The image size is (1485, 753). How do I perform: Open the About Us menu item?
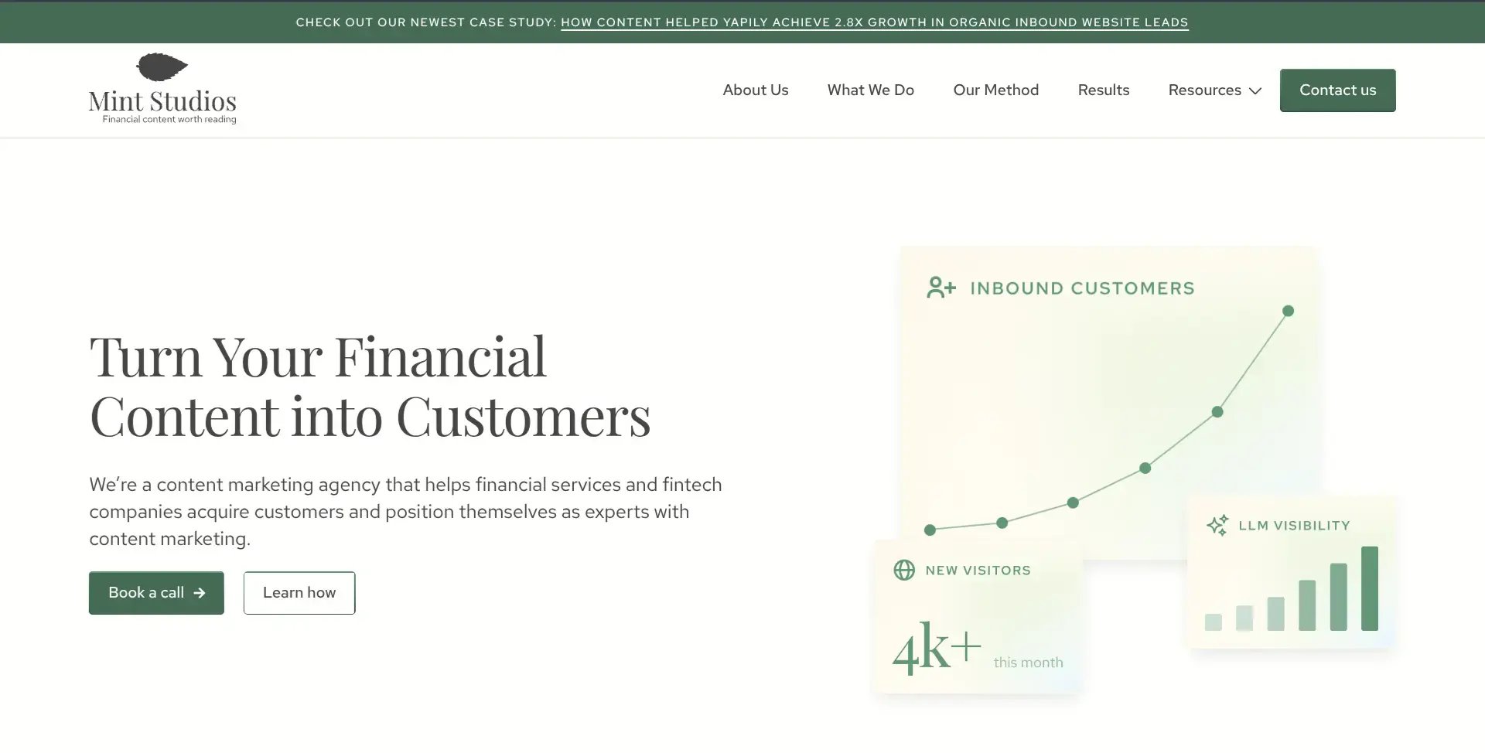coord(755,90)
